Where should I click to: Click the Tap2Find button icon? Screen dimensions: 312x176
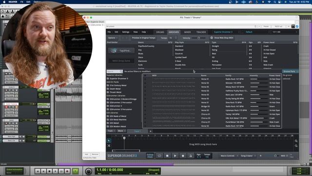click(114, 51)
